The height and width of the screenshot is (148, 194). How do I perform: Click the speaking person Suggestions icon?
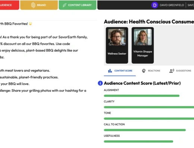pos(172,71)
